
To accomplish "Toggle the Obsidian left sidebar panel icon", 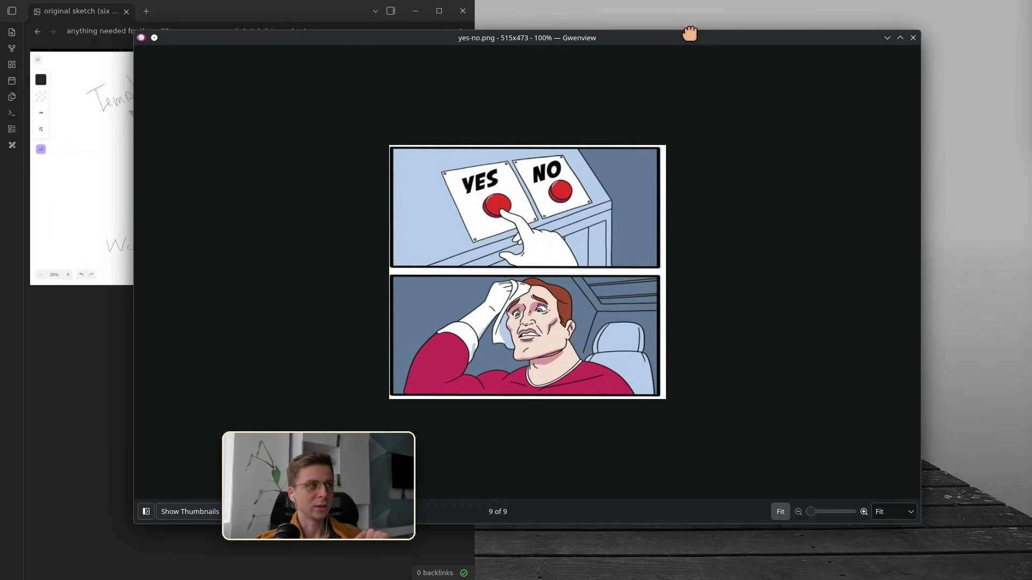I will coord(12,11).
